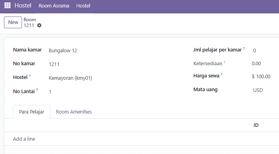Screen dimensions: 279x154
Task: Open the apps grid menu icon
Action: [7, 5]
